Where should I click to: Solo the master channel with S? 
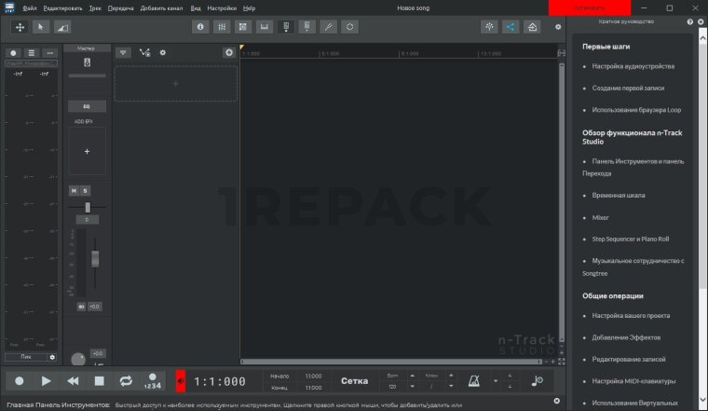(86, 191)
